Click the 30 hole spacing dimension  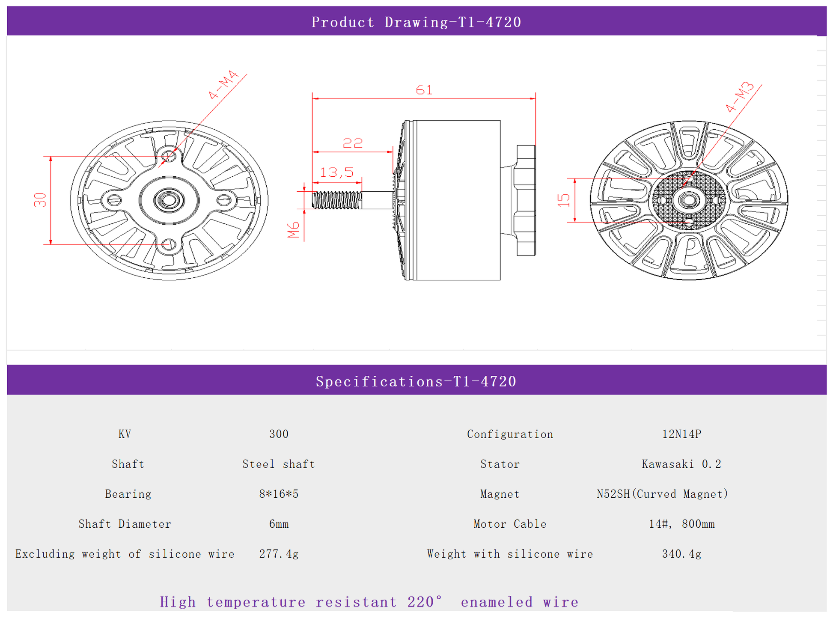click(40, 200)
